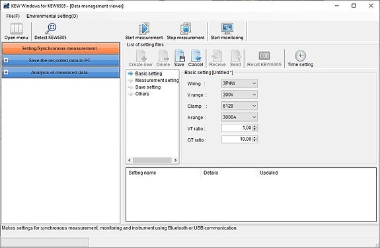Open the A range dropdown showing 3000A
This screenshot has height=248, width=380.
(x=239, y=117)
